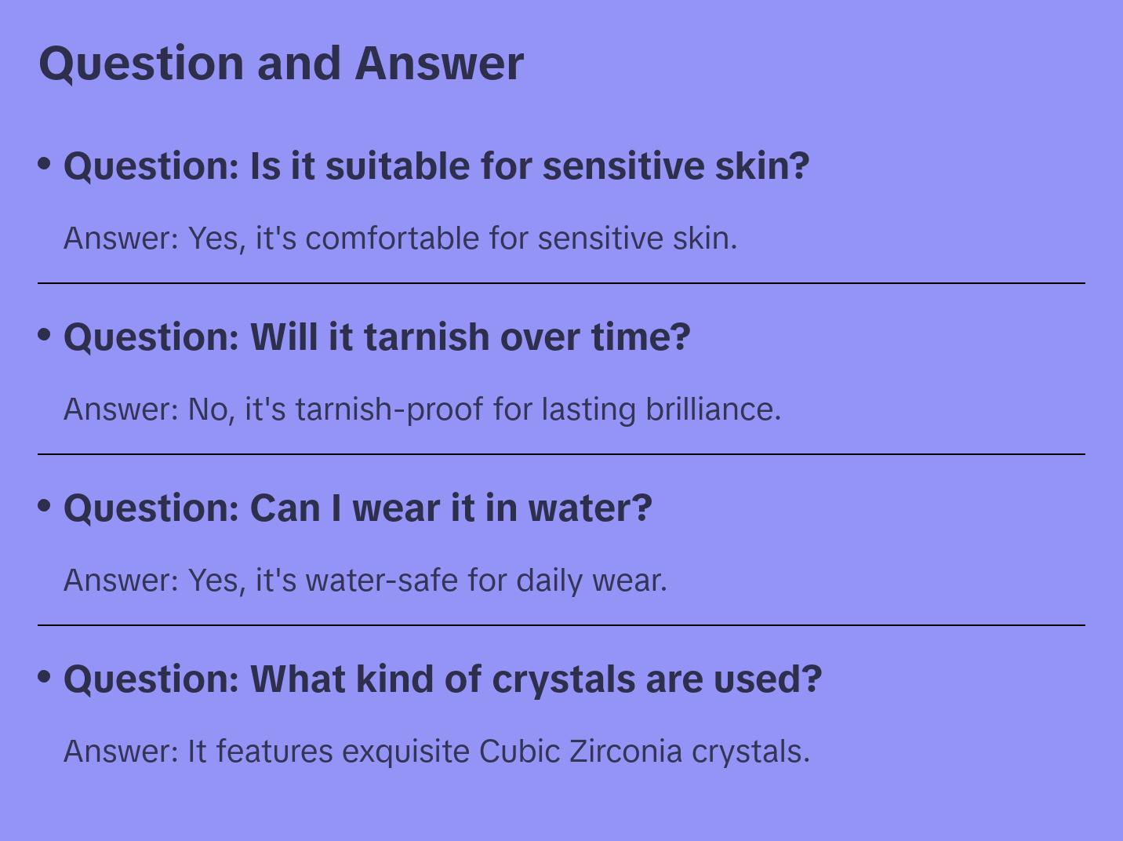Click the bullet beside the water question
This screenshot has height=841, width=1123.
coord(45,505)
